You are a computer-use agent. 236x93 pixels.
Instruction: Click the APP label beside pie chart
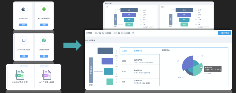[x=178, y=61]
